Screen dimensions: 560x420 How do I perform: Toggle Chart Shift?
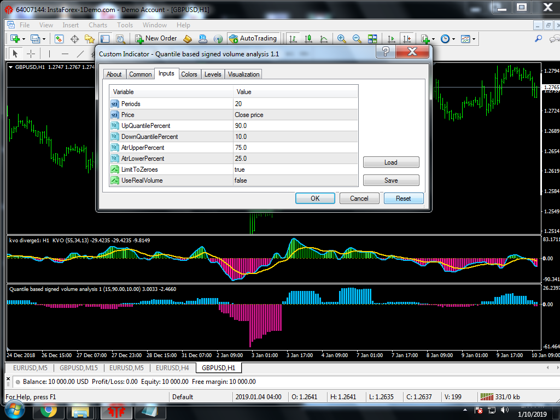click(407, 39)
